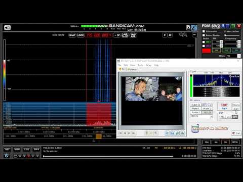
Task: Open the File menu in RX-SSTV
Action: (119, 65)
